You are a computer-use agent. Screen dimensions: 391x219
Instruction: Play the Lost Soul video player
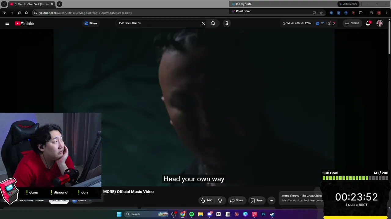[194, 108]
